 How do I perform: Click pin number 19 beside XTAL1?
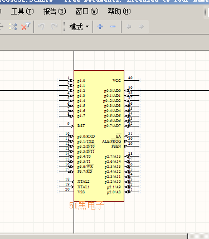67,184
